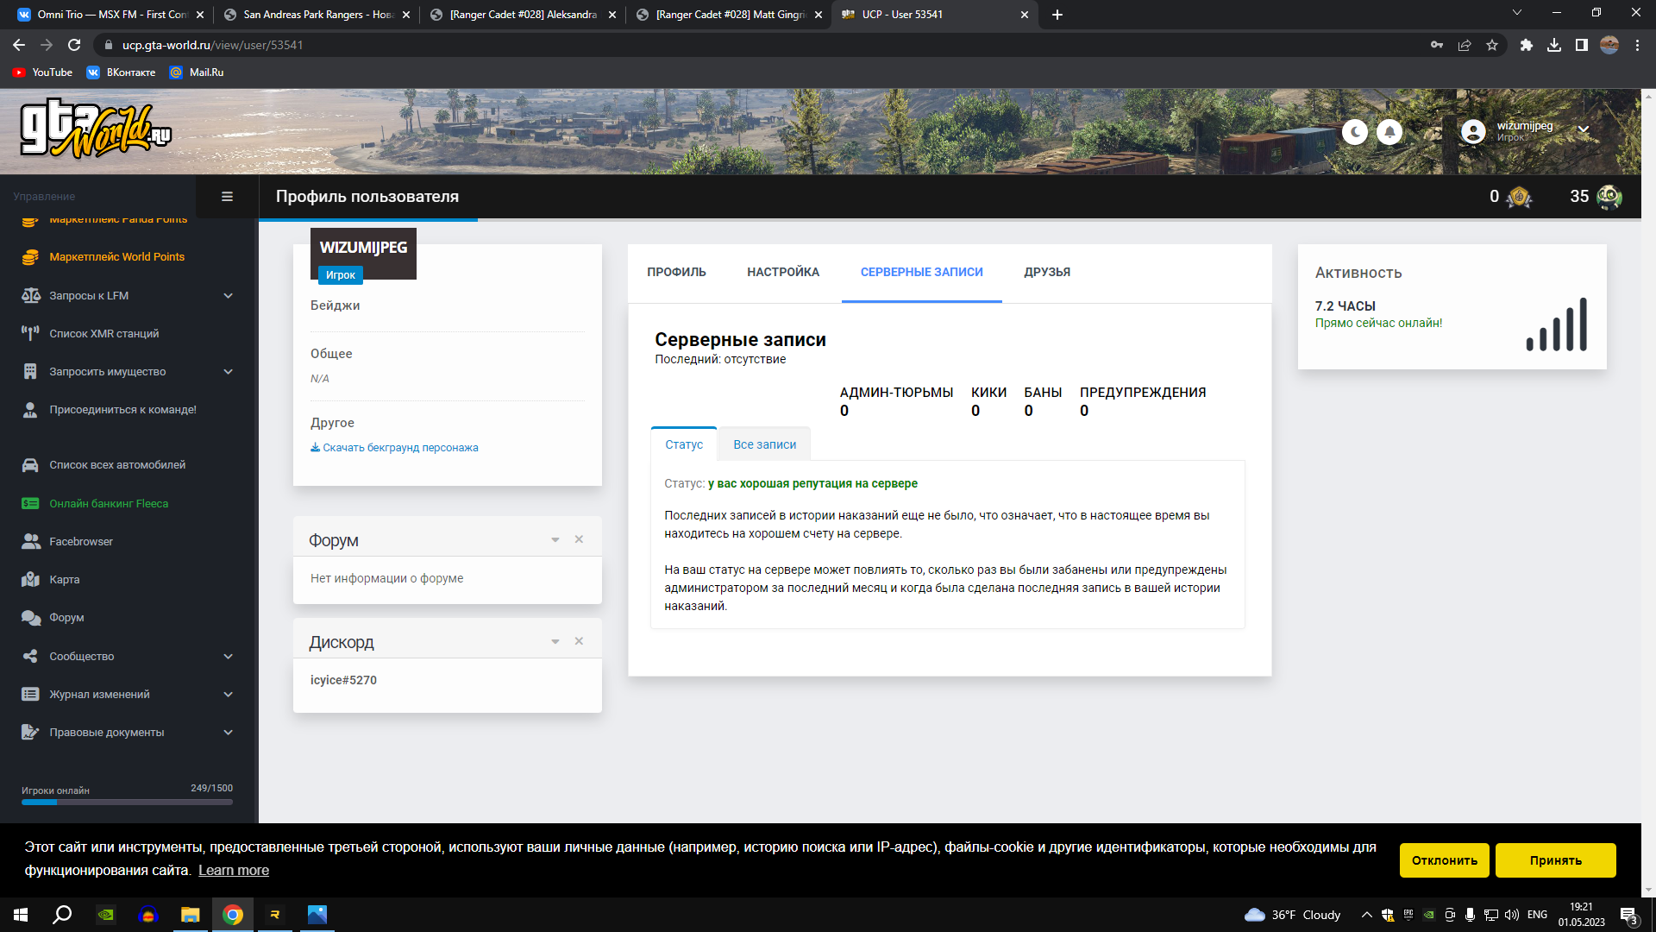Open saved passwords key icon
Image resolution: width=1656 pixels, height=932 pixels.
[x=1437, y=45]
